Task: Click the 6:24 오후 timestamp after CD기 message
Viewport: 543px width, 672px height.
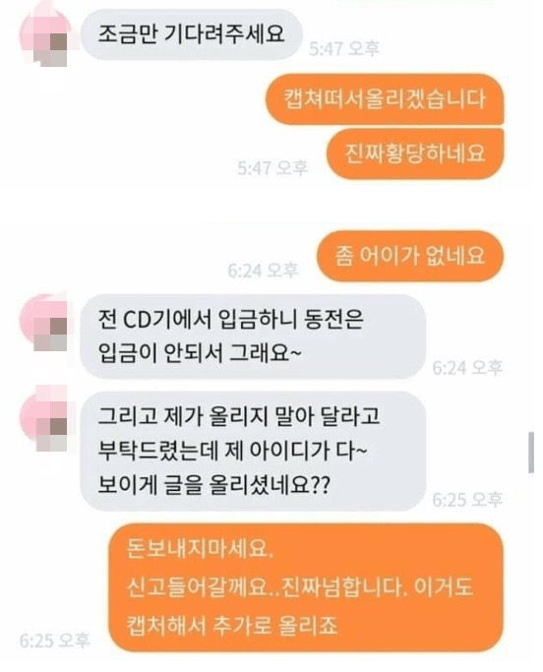Action: click(467, 367)
